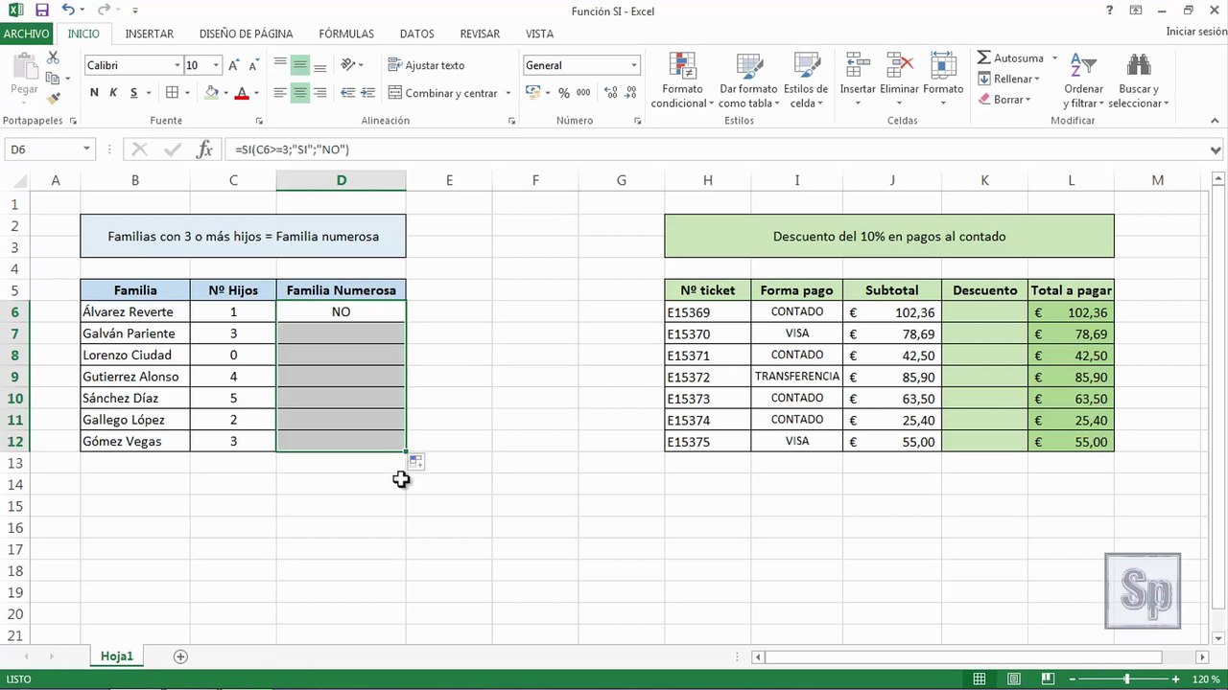Image resolution: width=1228 pixels, height=690 pixels.
Task: Open the Calibri font name dropdown
Action: pyautogui.click(x=177, y=65)
